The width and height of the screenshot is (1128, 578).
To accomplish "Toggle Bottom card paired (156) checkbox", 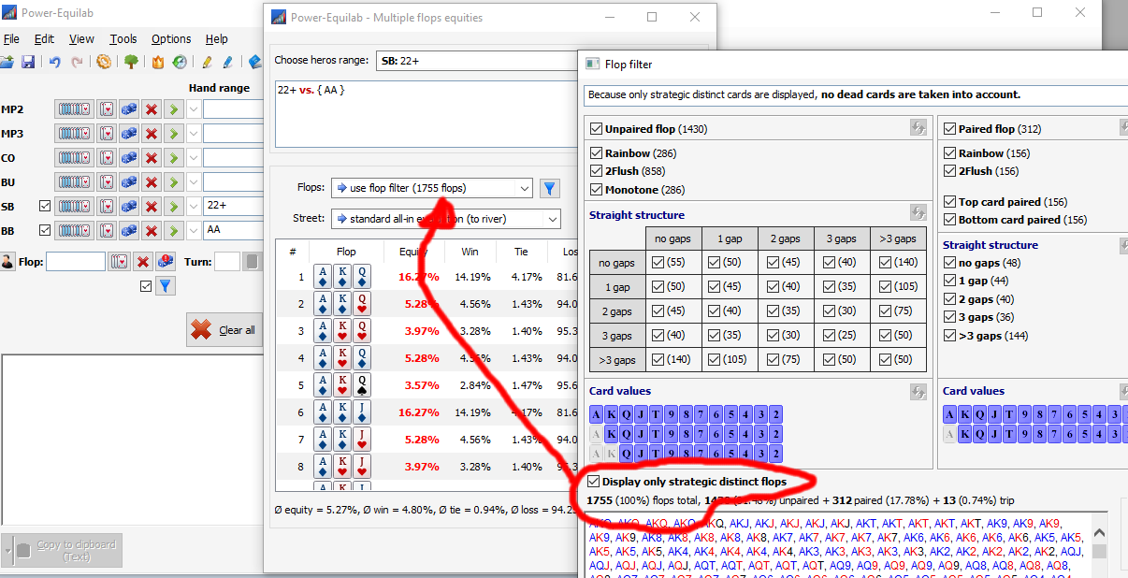I will click(x=949, y=220).
